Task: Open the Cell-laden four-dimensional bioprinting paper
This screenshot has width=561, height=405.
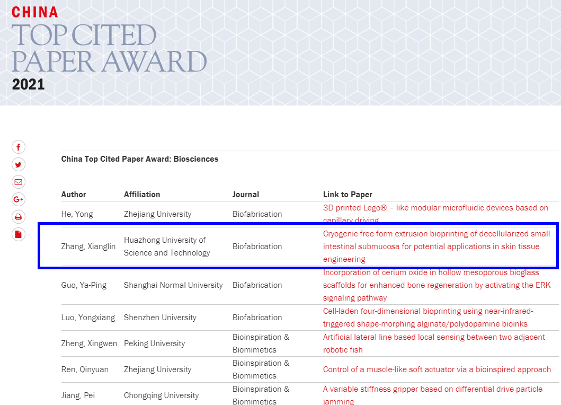Action: coord(428,311)
